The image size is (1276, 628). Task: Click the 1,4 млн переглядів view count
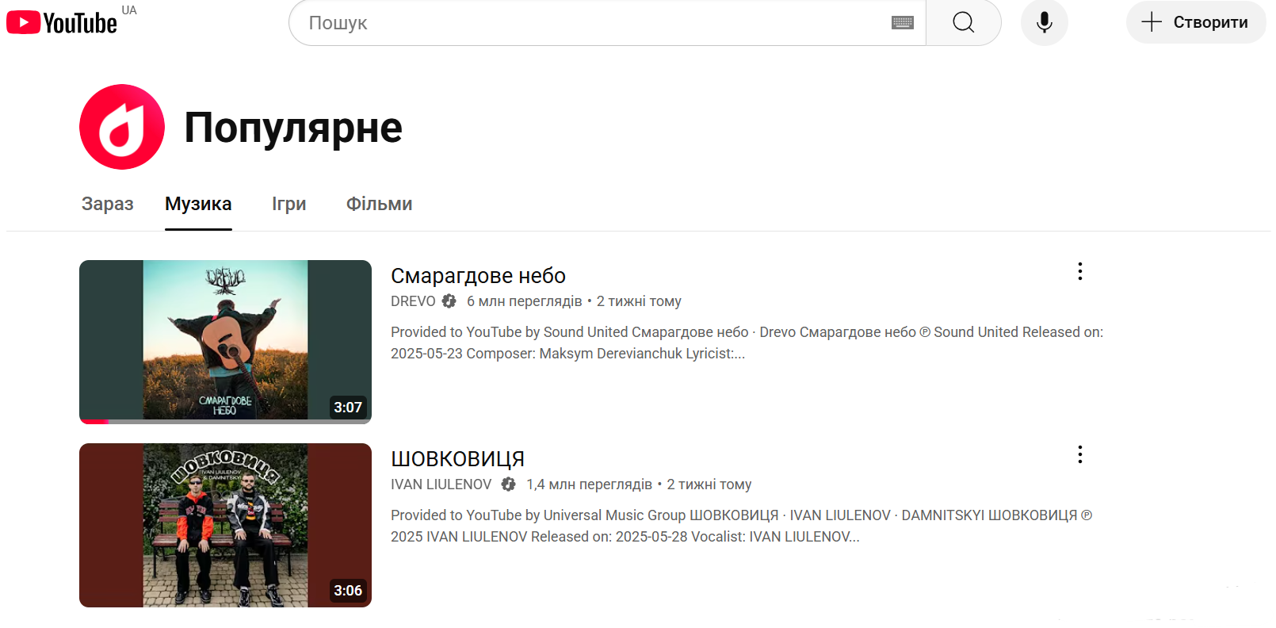pyautogui.click(x=589, y=484)
